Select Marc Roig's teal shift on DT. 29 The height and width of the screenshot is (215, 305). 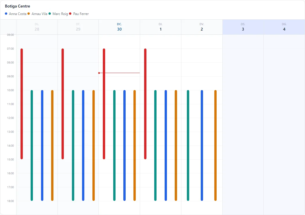click(73, 145)
